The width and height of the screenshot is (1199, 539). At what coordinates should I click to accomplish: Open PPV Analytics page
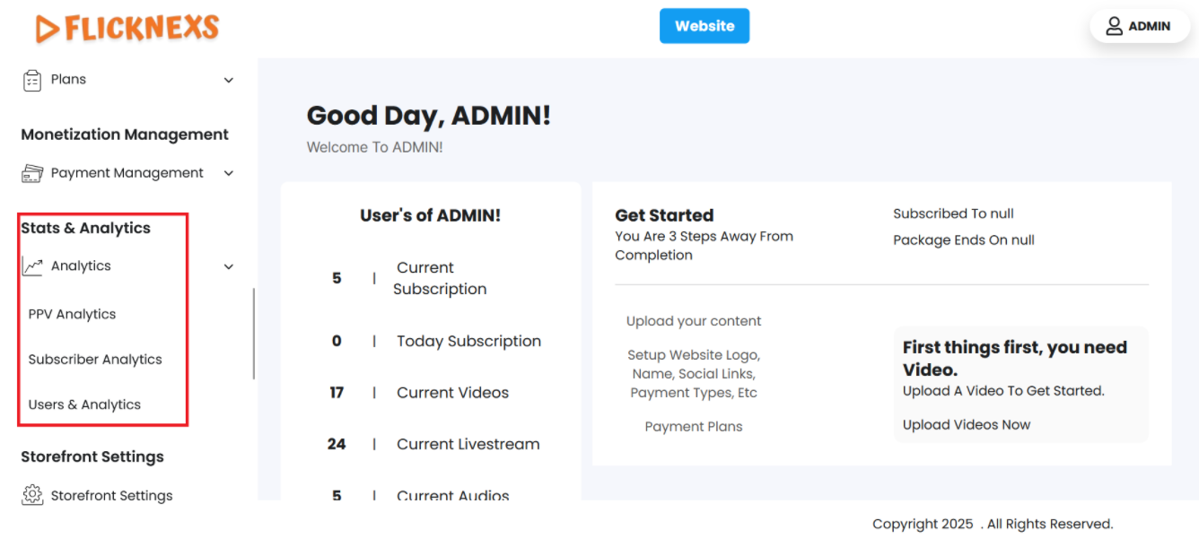click(x=72, y=314)
